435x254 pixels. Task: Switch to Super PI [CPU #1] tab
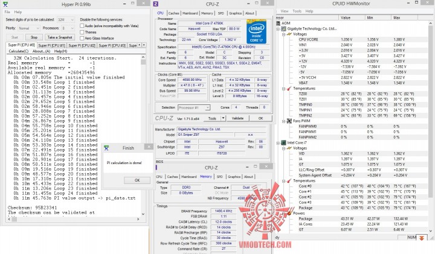tap(51, 45)
